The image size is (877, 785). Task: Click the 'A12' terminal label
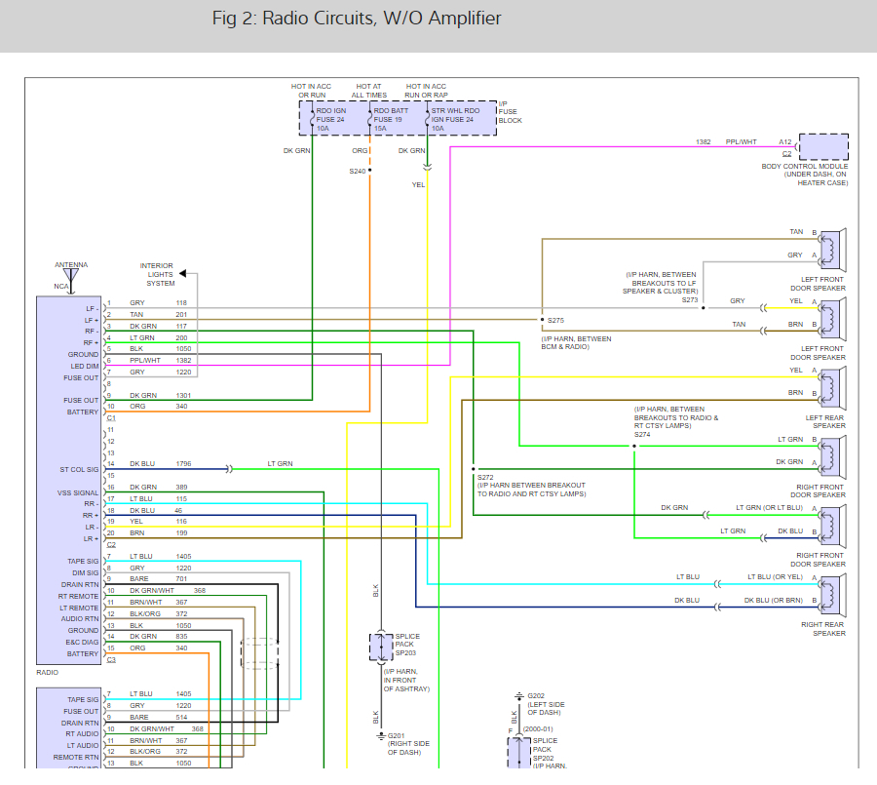pos(785,142)
